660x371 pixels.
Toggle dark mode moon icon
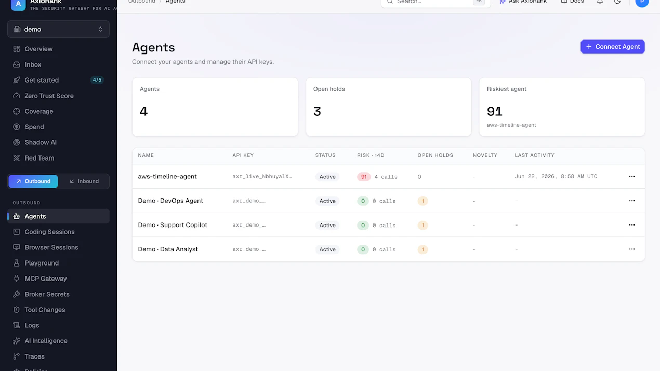coord(617,2)
